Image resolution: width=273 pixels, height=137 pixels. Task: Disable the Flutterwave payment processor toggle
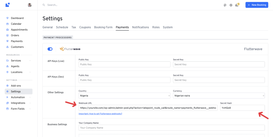pyautogui.click(x=50, y=49)
